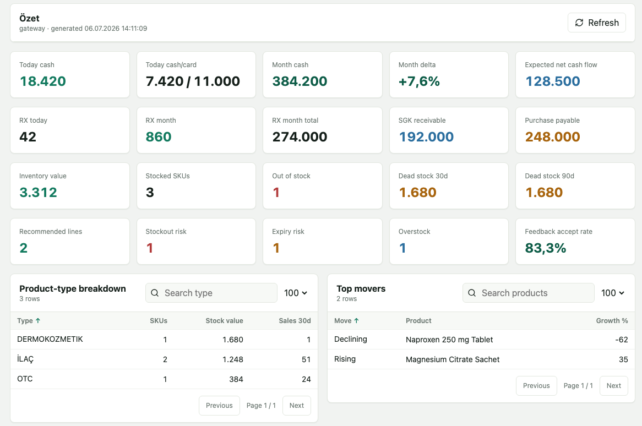Click the search magnifier in Product-type breakdown
Image resolution: width=642 pixels, height=426 pixels.
tap(155, 293)
